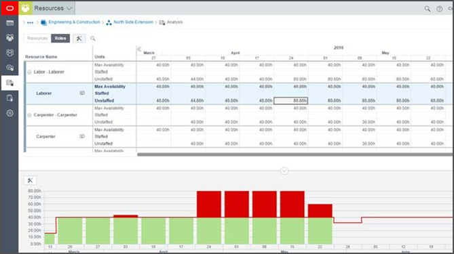
Task: Click the Oracle logo home icon
Action: [x=10, y=8]
